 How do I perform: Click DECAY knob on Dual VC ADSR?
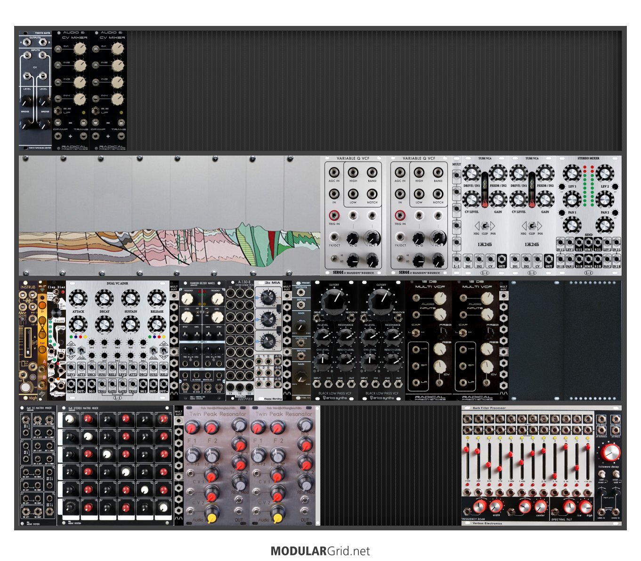(104, 298)
